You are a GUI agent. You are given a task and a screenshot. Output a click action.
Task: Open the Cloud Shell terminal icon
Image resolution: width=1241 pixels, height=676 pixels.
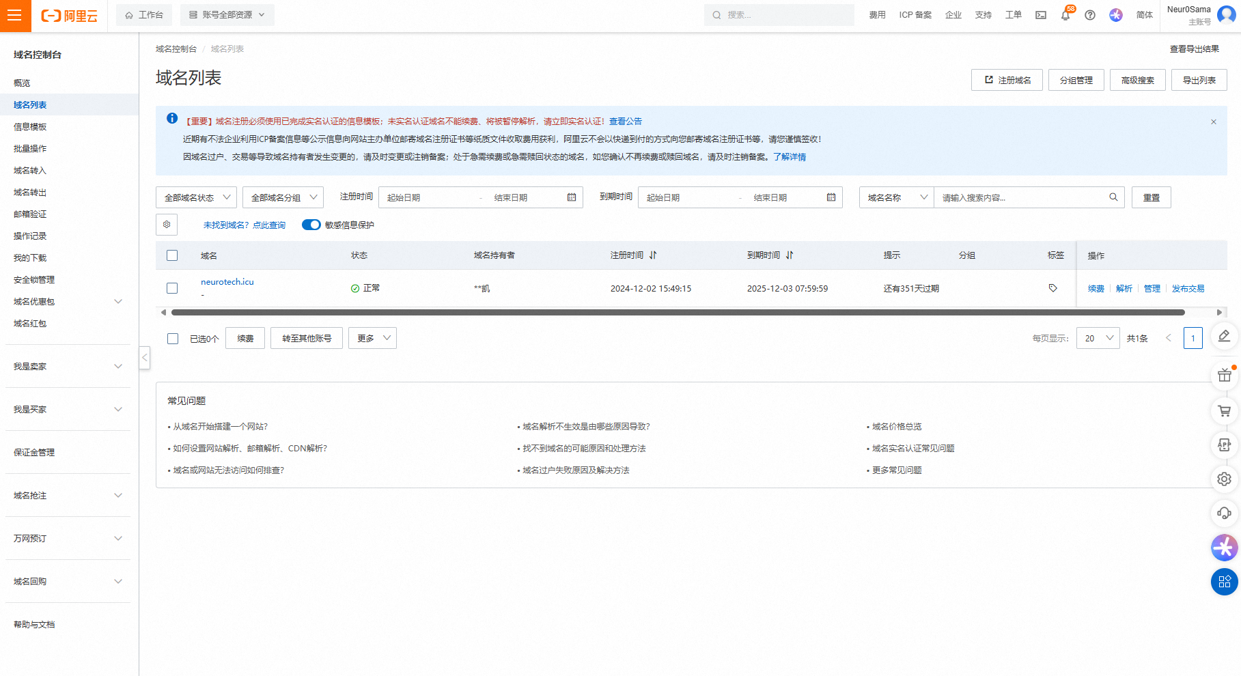pyautogui.click(x=1040, y=15)
